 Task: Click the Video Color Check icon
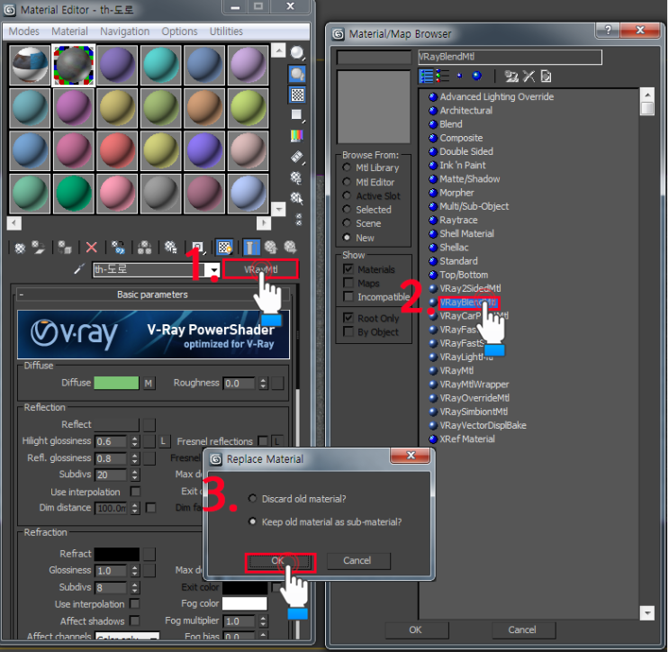tap(297, 136)
